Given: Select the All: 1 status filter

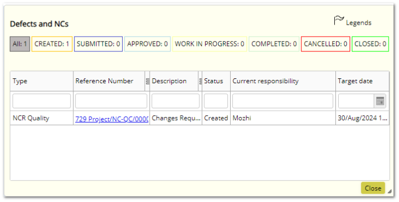Looking at the screenshot, I should point(20,44).
